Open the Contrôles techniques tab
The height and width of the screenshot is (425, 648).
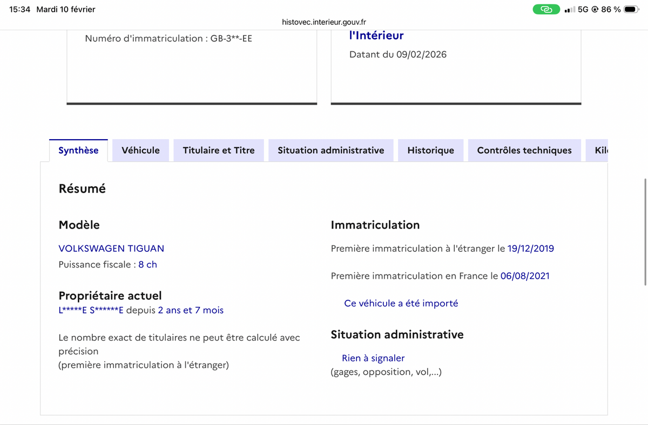[524, 150]
